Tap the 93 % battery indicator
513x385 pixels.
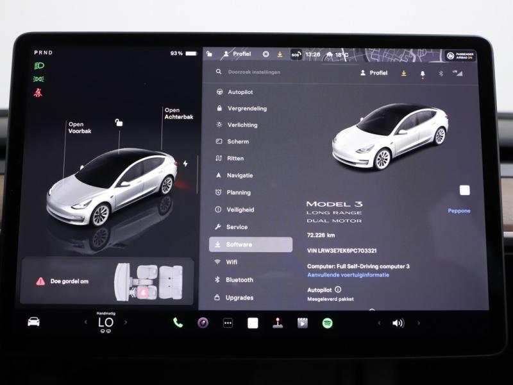tap(183, 53)
